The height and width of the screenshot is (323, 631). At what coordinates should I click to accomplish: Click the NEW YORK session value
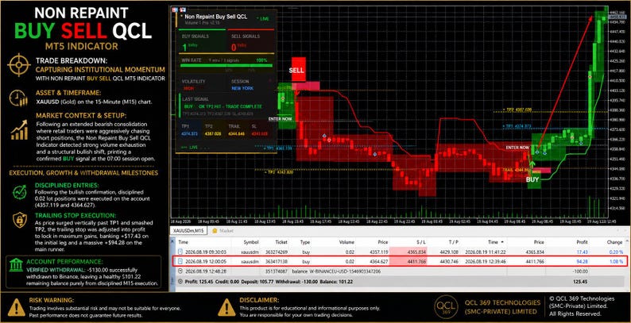[242, 88]
